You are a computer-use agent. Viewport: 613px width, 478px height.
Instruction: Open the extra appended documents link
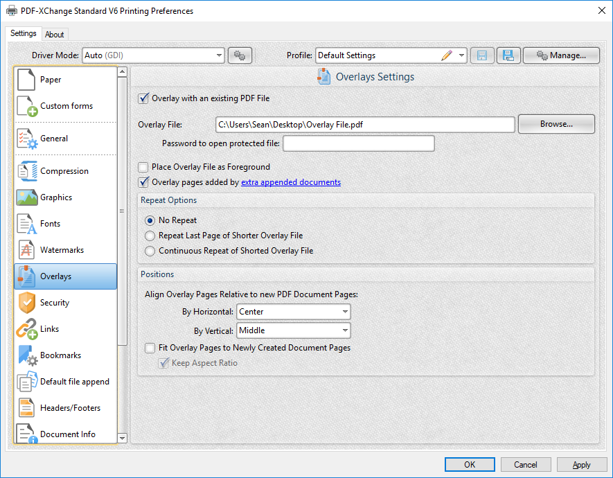click(x=291, y=182)
